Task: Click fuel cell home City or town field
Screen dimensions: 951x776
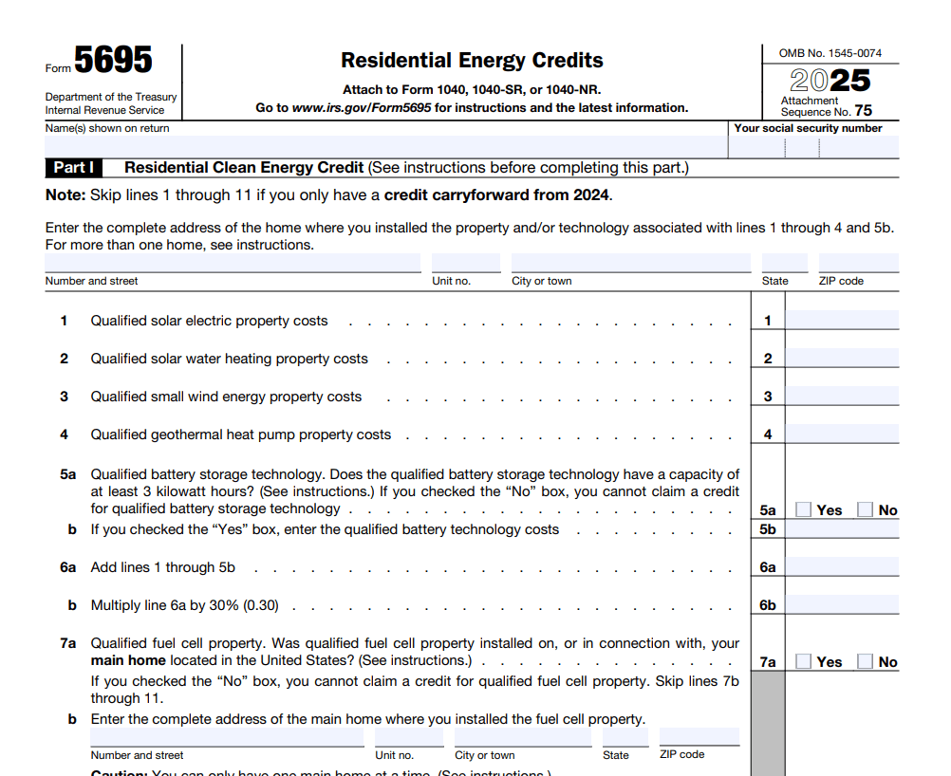Action: pyautogui.click(x=523, y=736)
